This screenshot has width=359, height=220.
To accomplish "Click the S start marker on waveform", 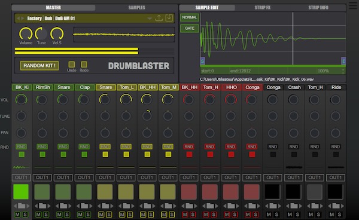I will [x=202, y=61].
